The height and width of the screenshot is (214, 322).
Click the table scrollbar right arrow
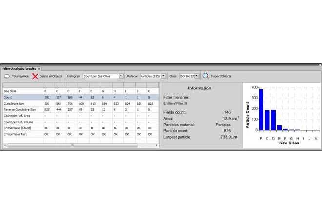[x=157, y=145]
